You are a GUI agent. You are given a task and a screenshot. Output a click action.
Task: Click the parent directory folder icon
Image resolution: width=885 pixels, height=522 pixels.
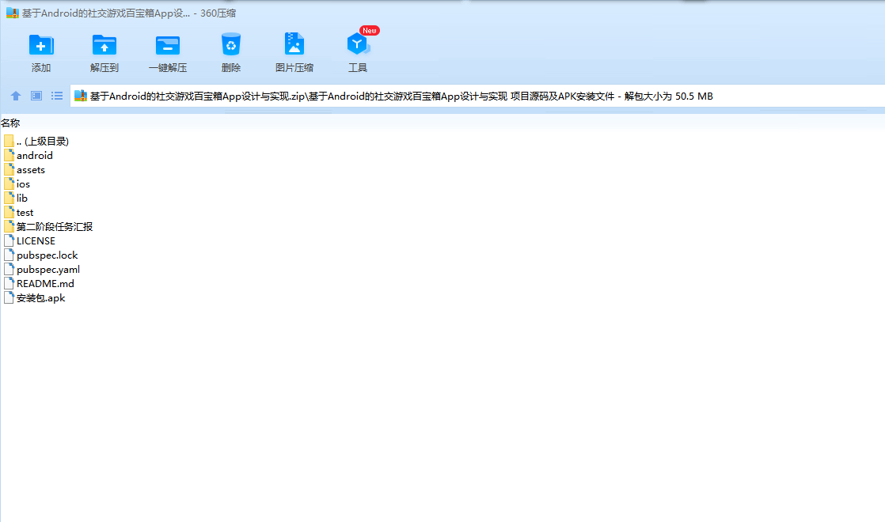click(x=9, y=141)
